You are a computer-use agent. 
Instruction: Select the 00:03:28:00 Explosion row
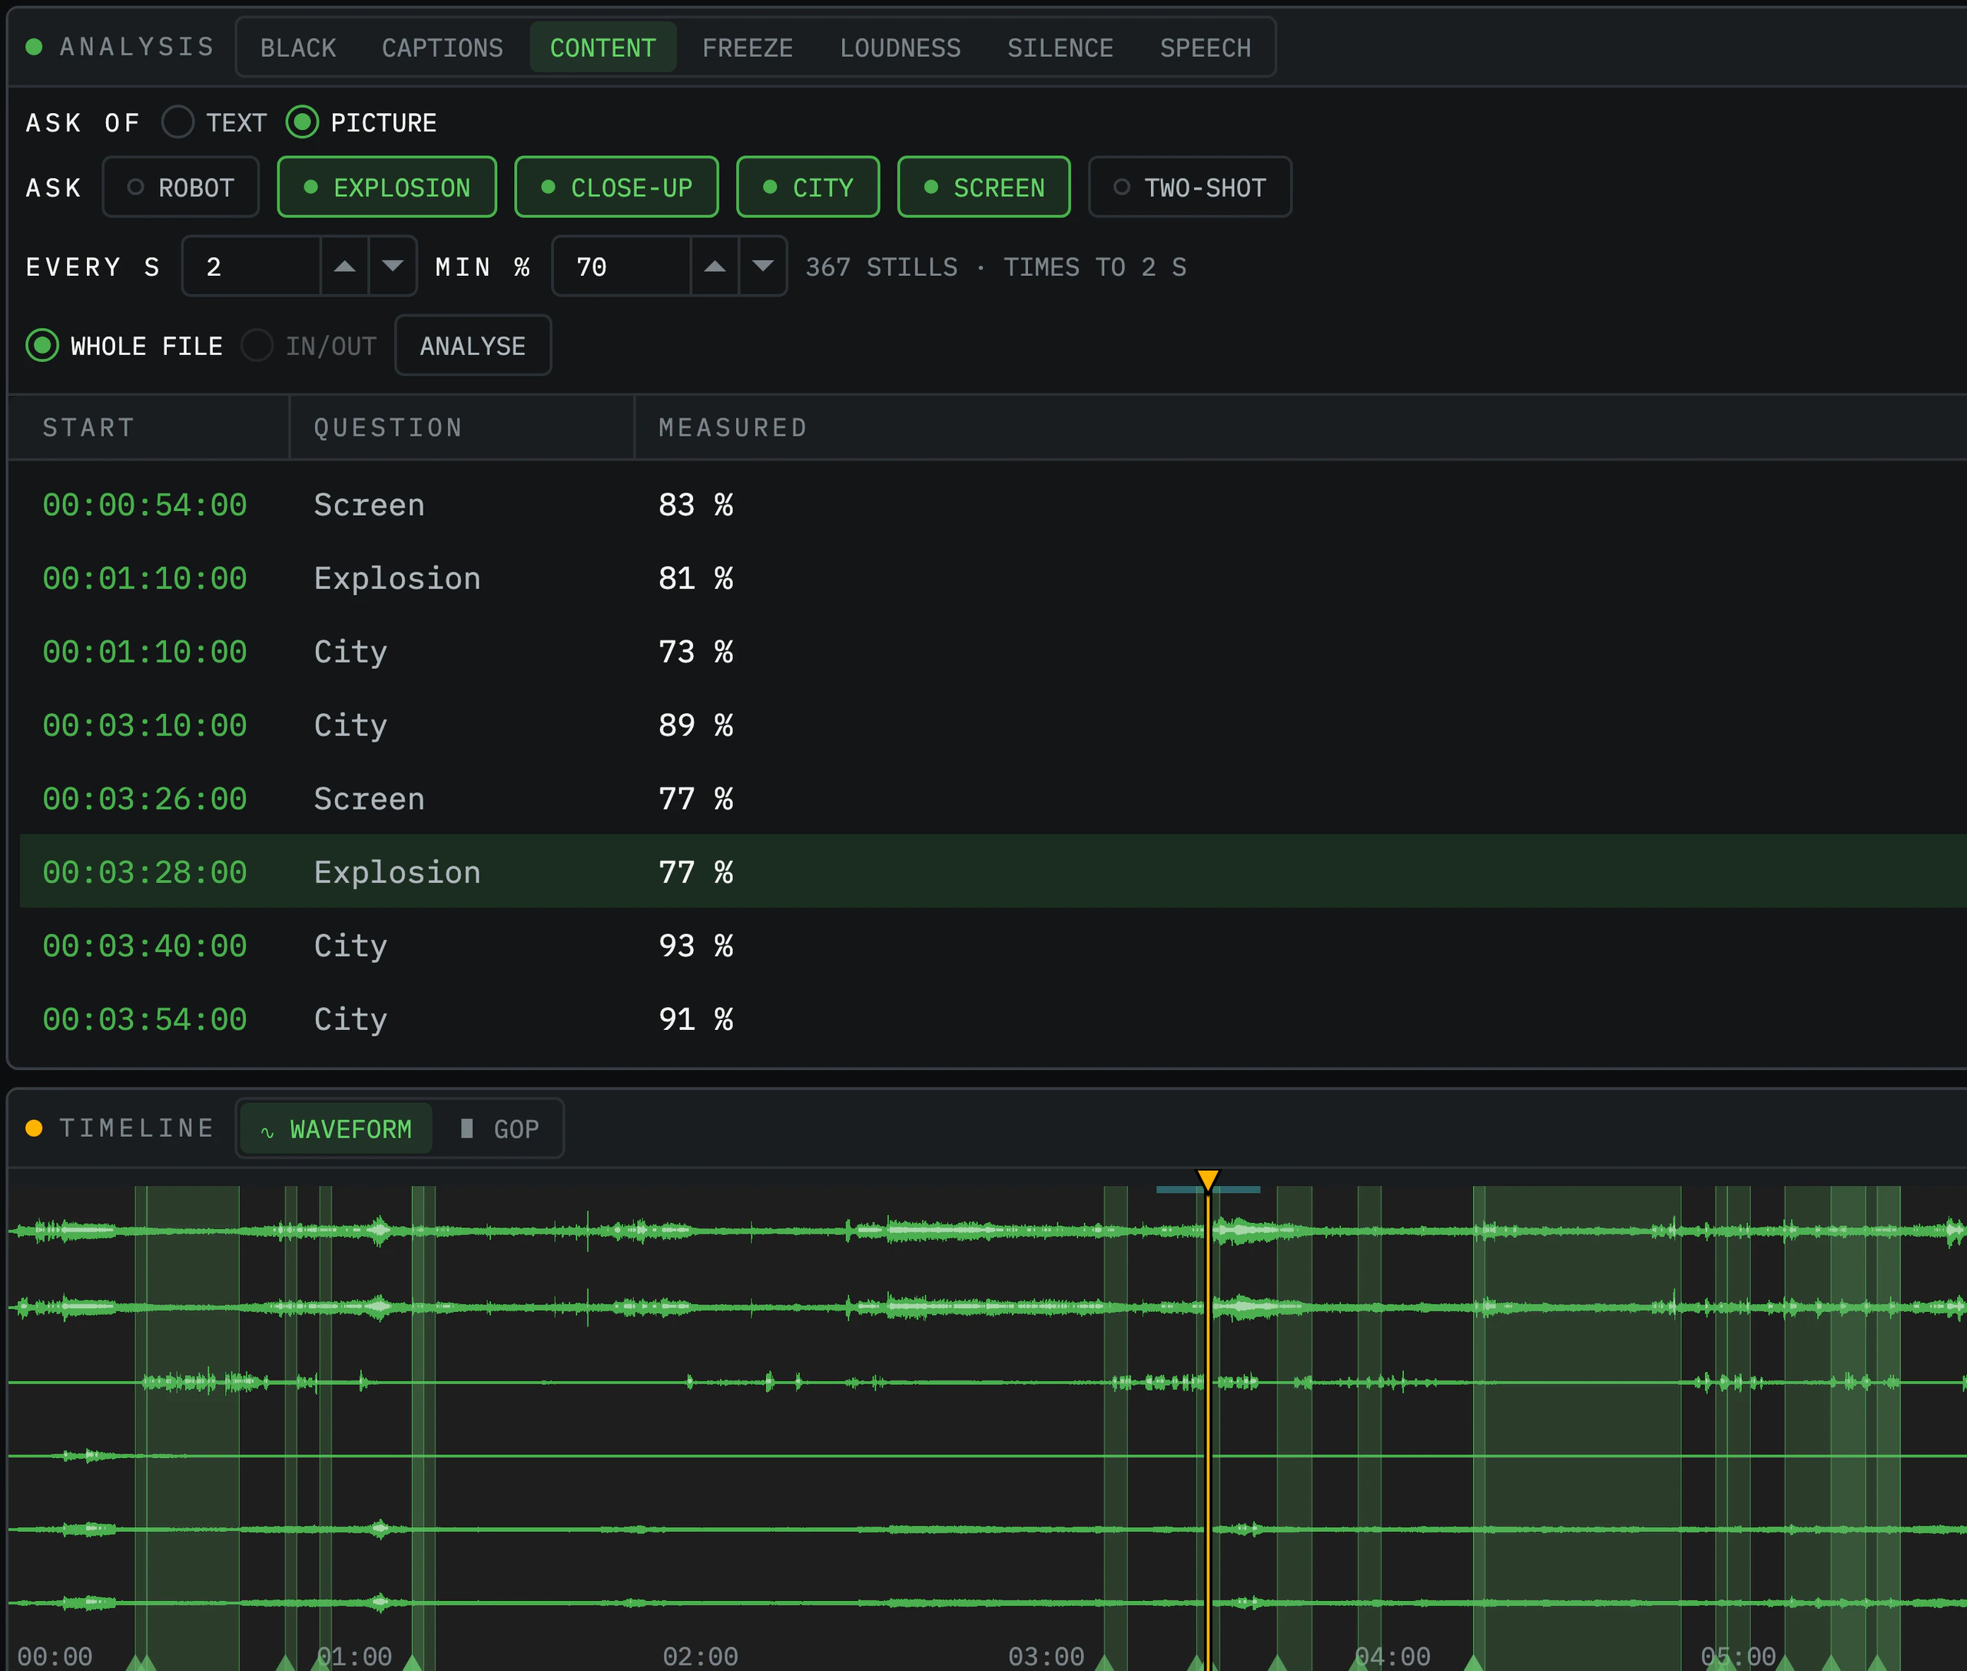tap(993, 872)
